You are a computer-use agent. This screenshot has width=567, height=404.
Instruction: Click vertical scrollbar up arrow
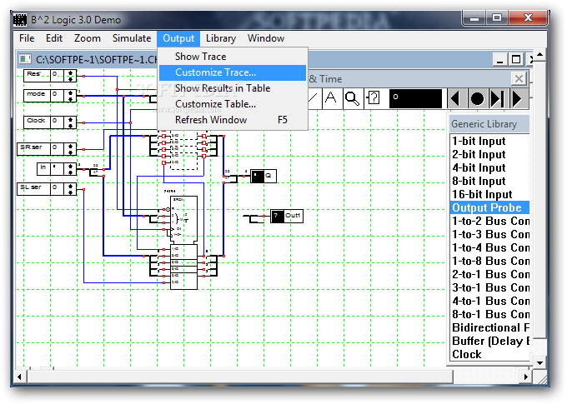point(539,55)
